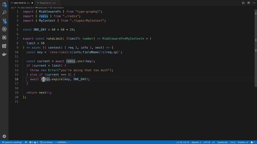Click MiddlewareFn in the line 1 import
The width and height of the screenshot is (257, 144).
pos(50,12)
